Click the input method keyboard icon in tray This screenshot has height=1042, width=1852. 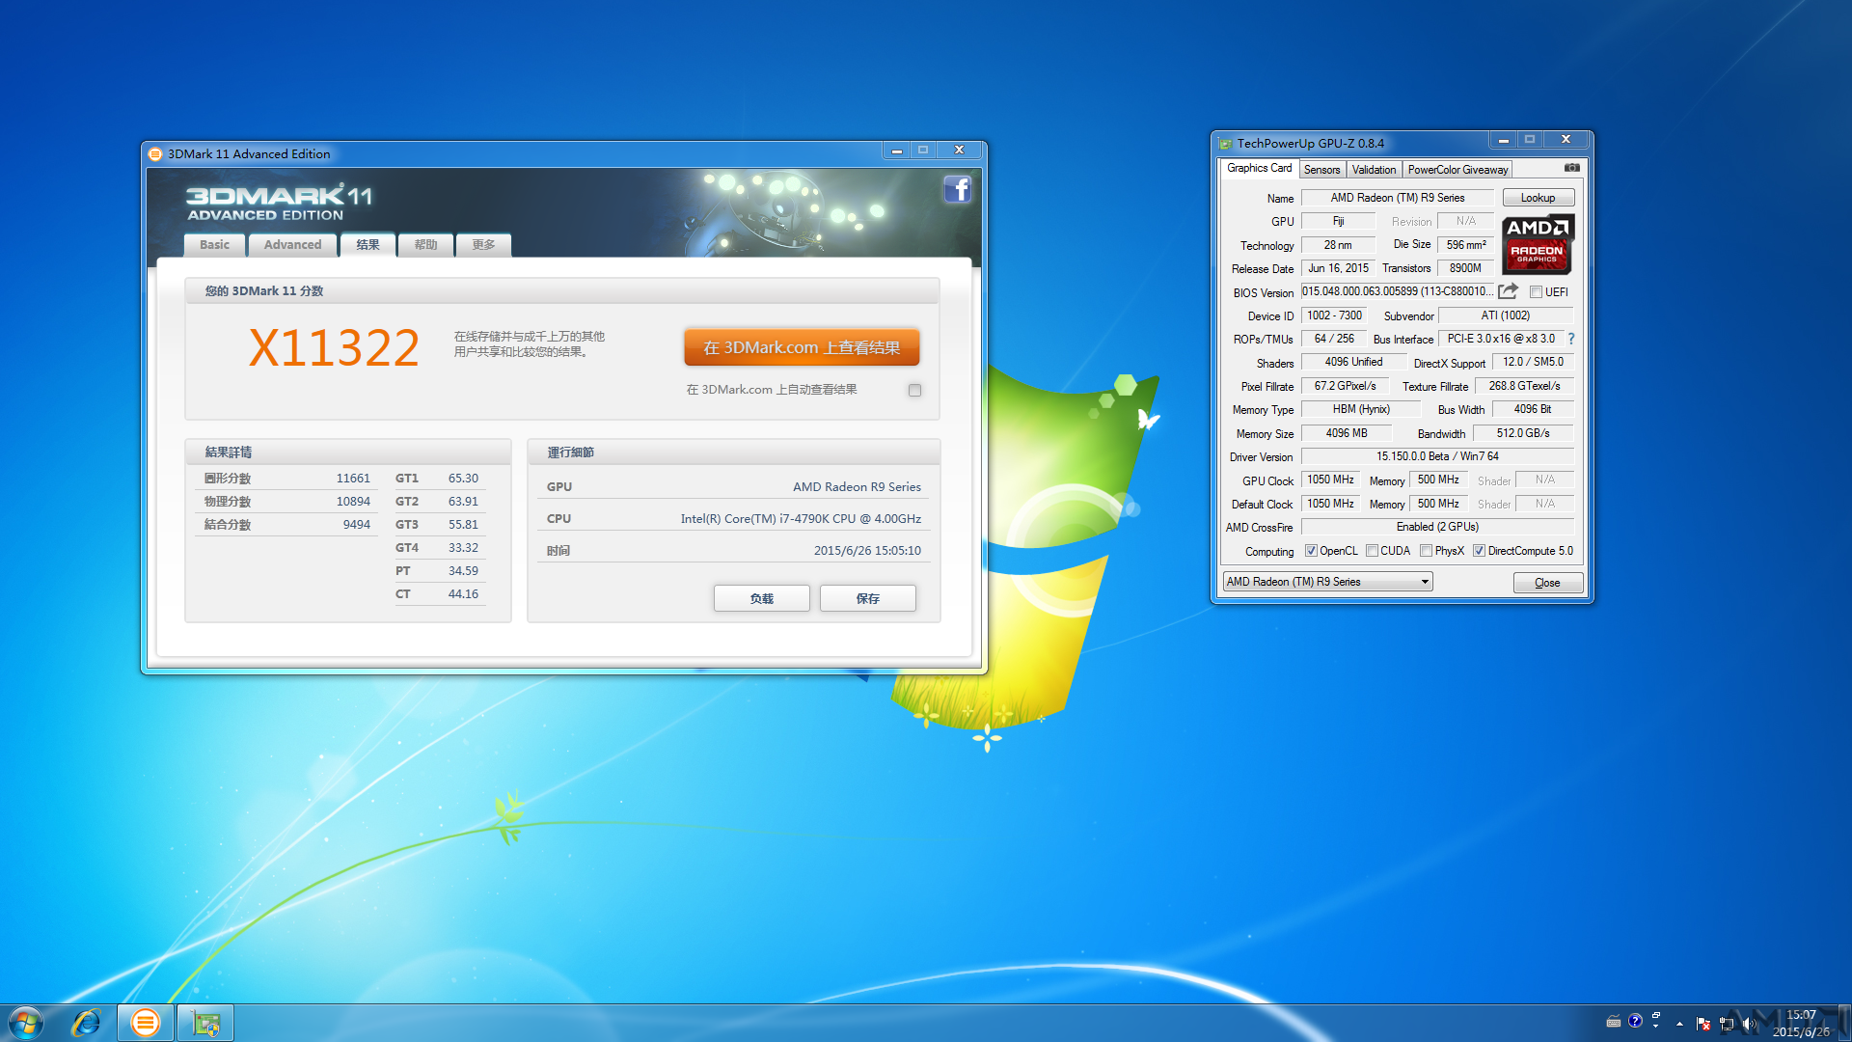1613,1021
